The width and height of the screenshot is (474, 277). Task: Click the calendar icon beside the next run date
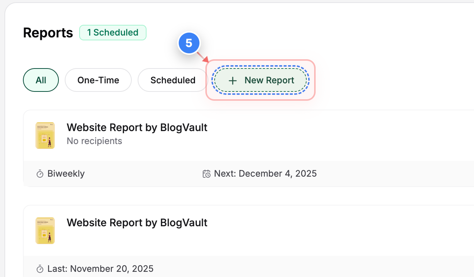pyautogui.click(x=206, y=173)
